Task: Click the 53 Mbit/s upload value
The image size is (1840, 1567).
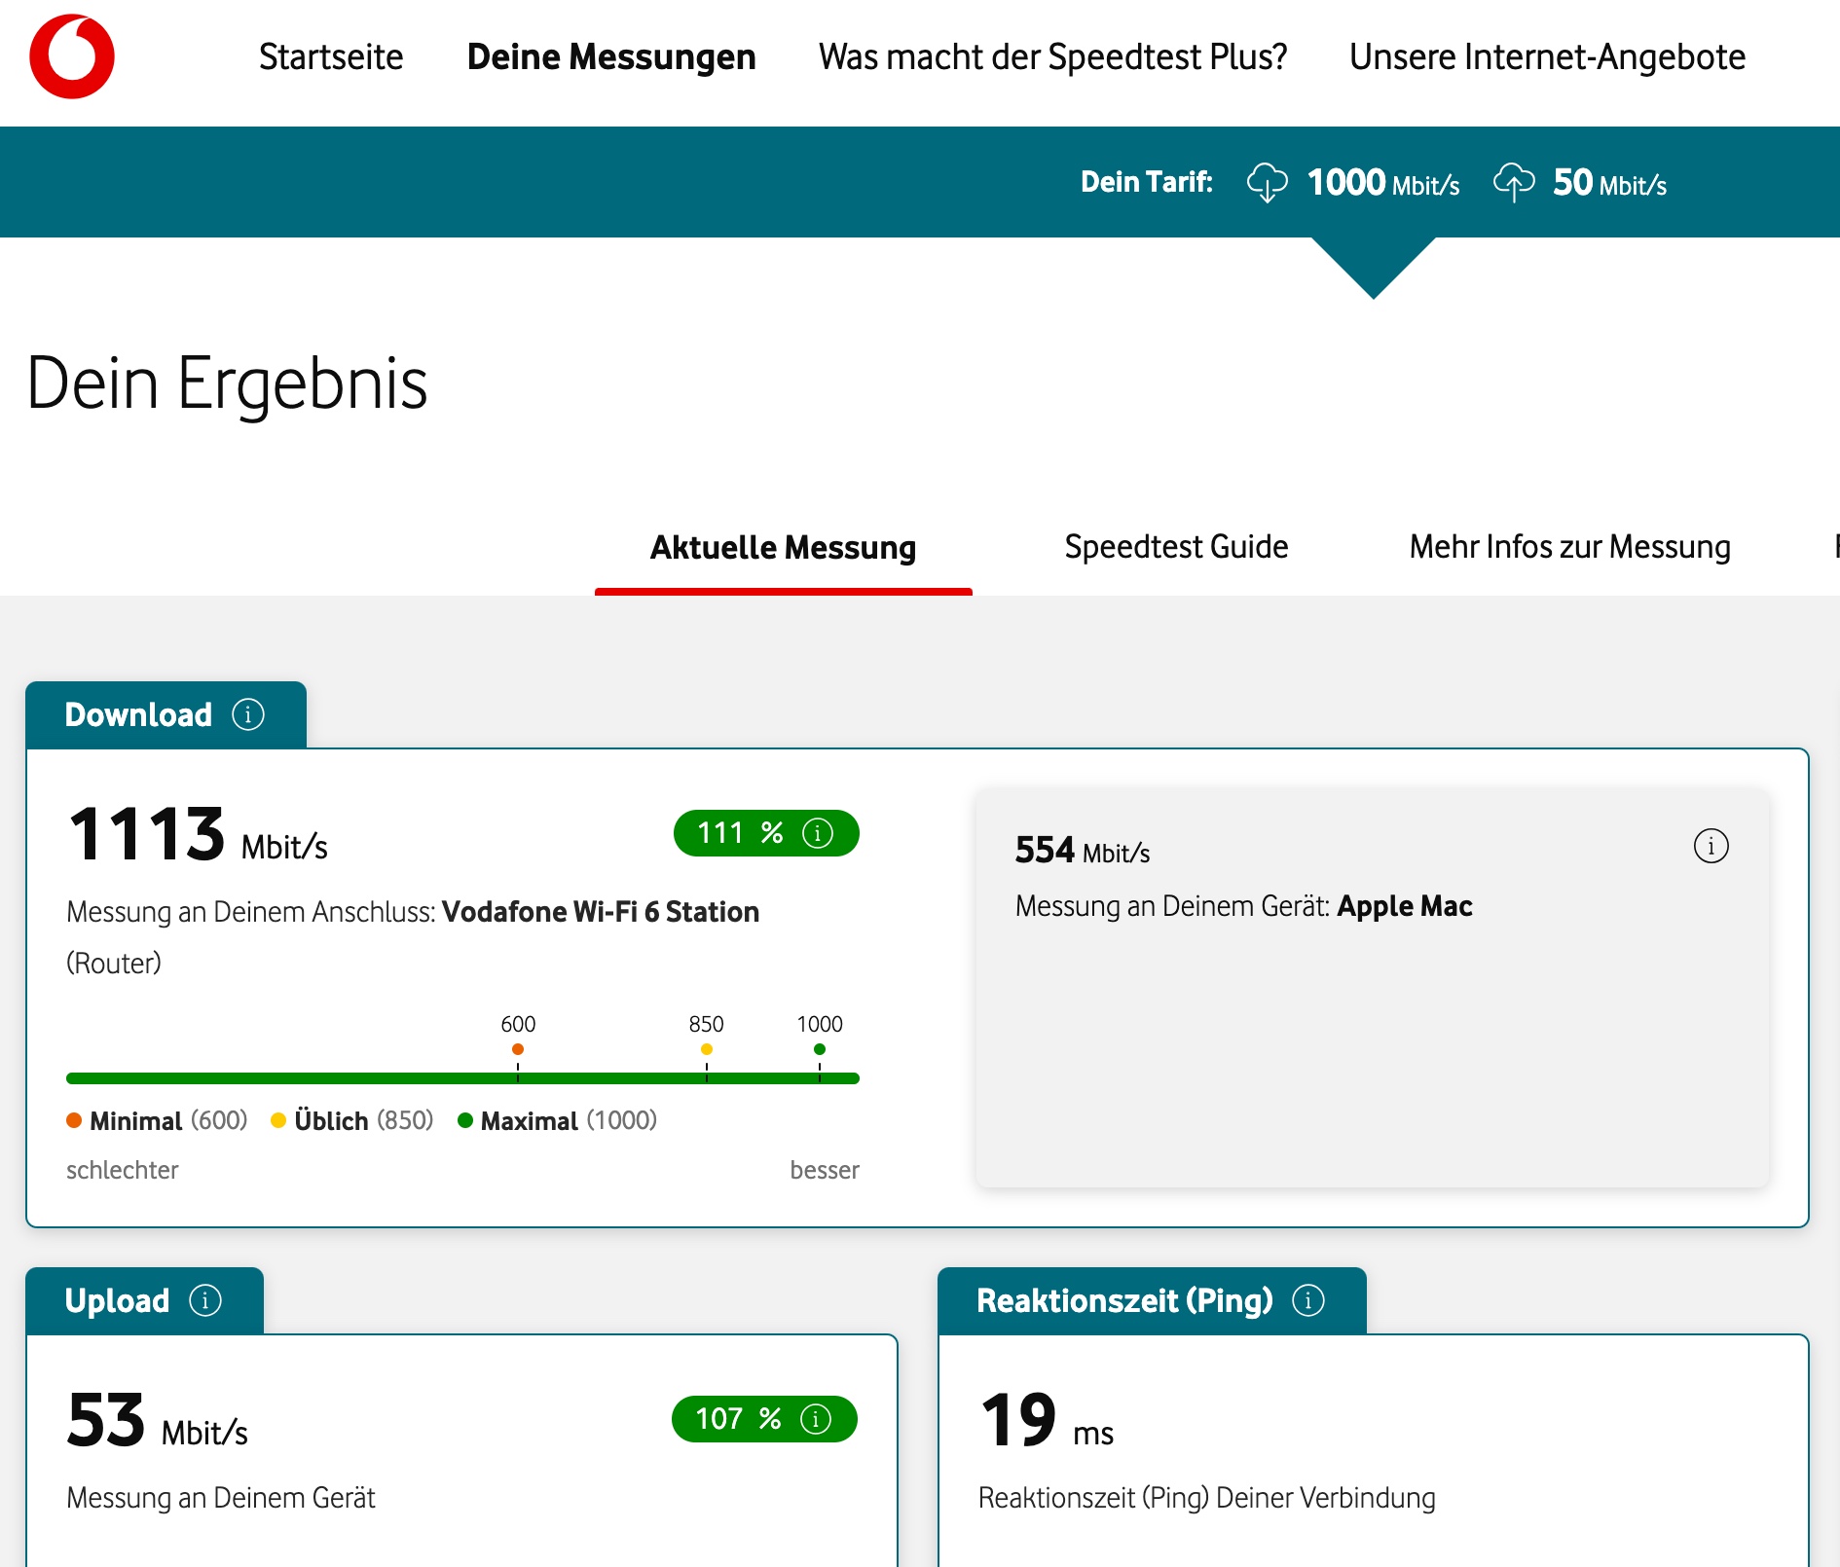Action: tap(158, 1421)
